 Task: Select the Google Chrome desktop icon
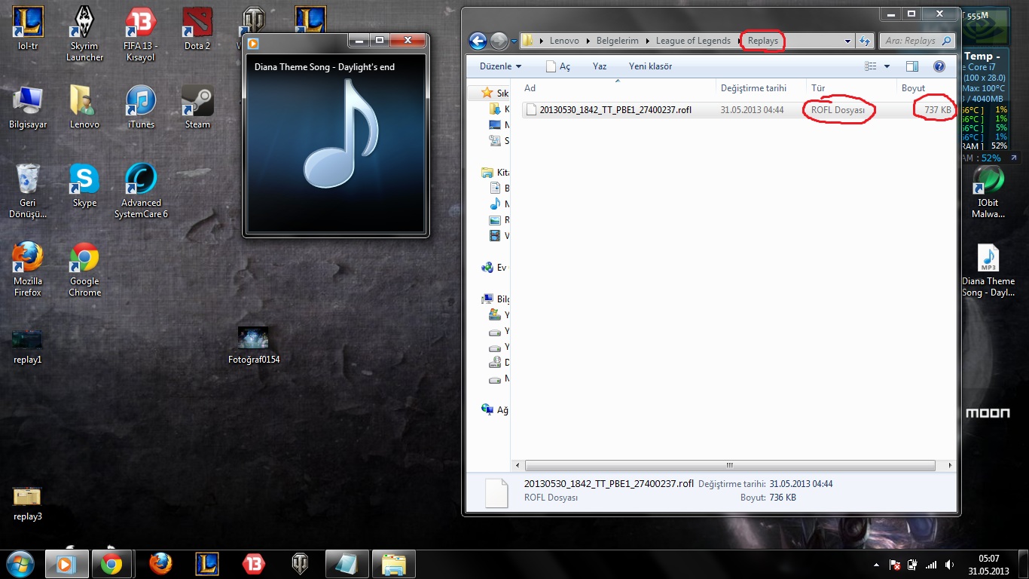coord(84,269)
